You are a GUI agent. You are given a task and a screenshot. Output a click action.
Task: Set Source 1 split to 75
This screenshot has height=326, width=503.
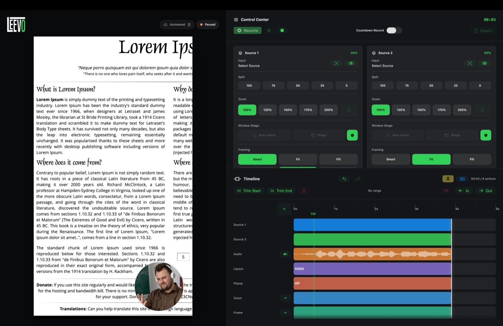tap(273, 86)
